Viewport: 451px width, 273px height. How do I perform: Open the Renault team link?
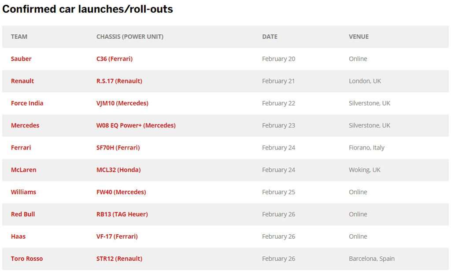click(22, 81)
